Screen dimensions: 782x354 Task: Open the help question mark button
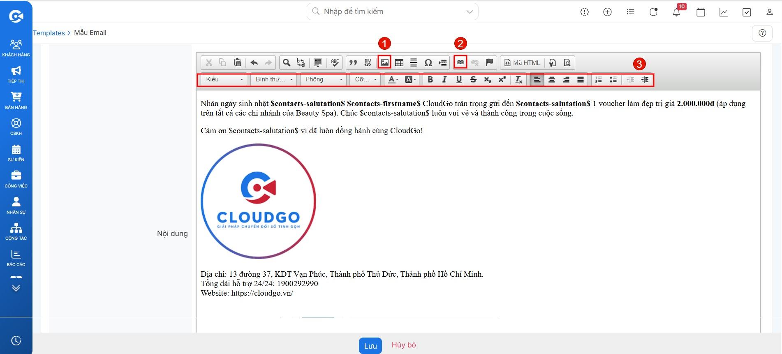[762, 33]
